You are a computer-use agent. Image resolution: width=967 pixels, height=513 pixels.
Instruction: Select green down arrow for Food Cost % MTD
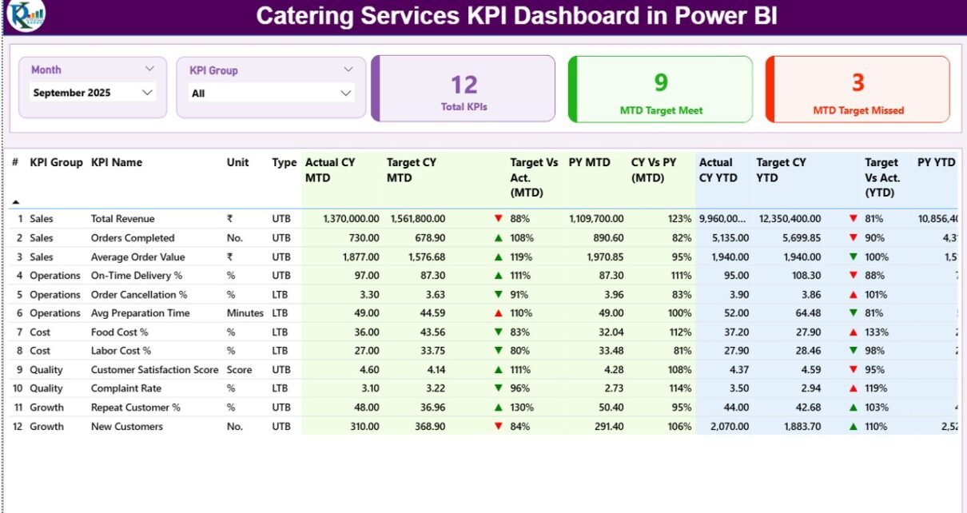tap(499, 332)
